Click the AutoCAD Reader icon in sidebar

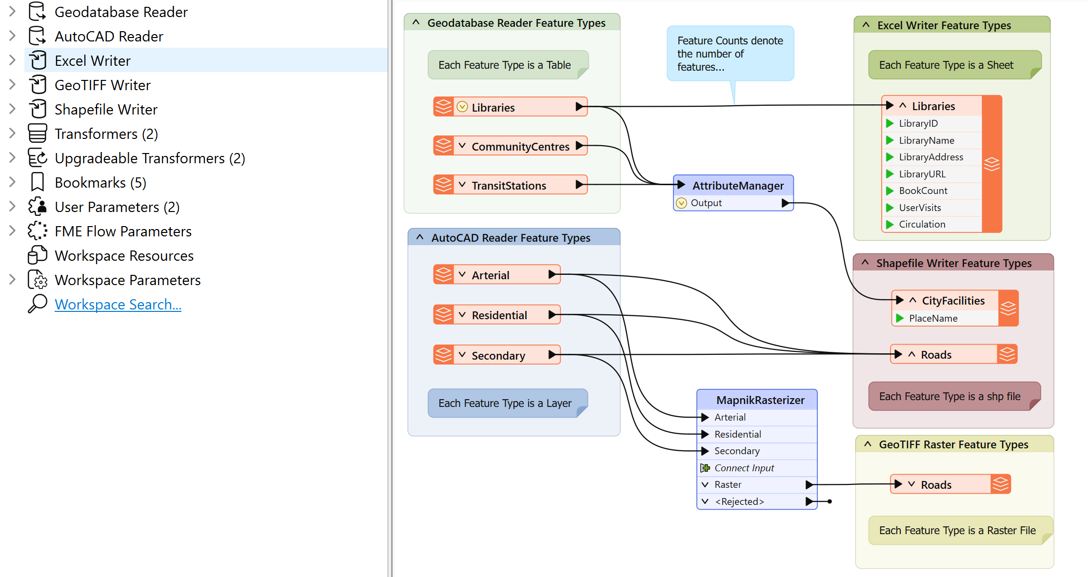[x=37, y=36]
